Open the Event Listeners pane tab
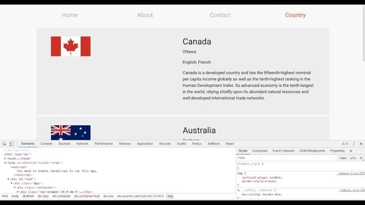This screenshot has height=205, width=365. coord(283,151)
